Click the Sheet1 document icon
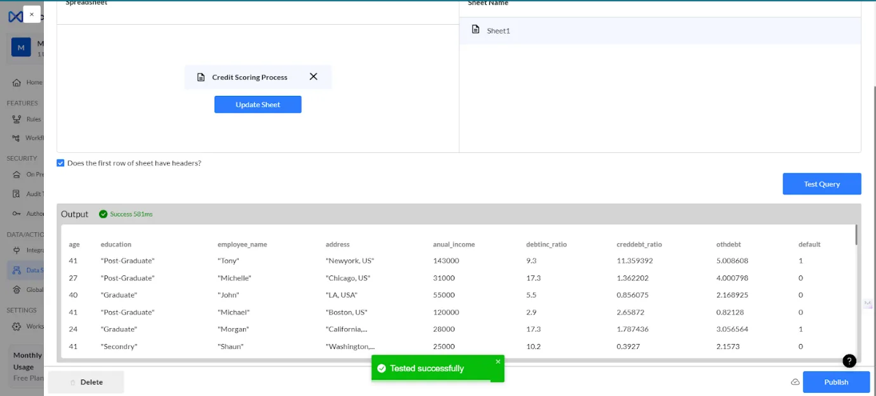The image size is (876, 396). point(475,30)
